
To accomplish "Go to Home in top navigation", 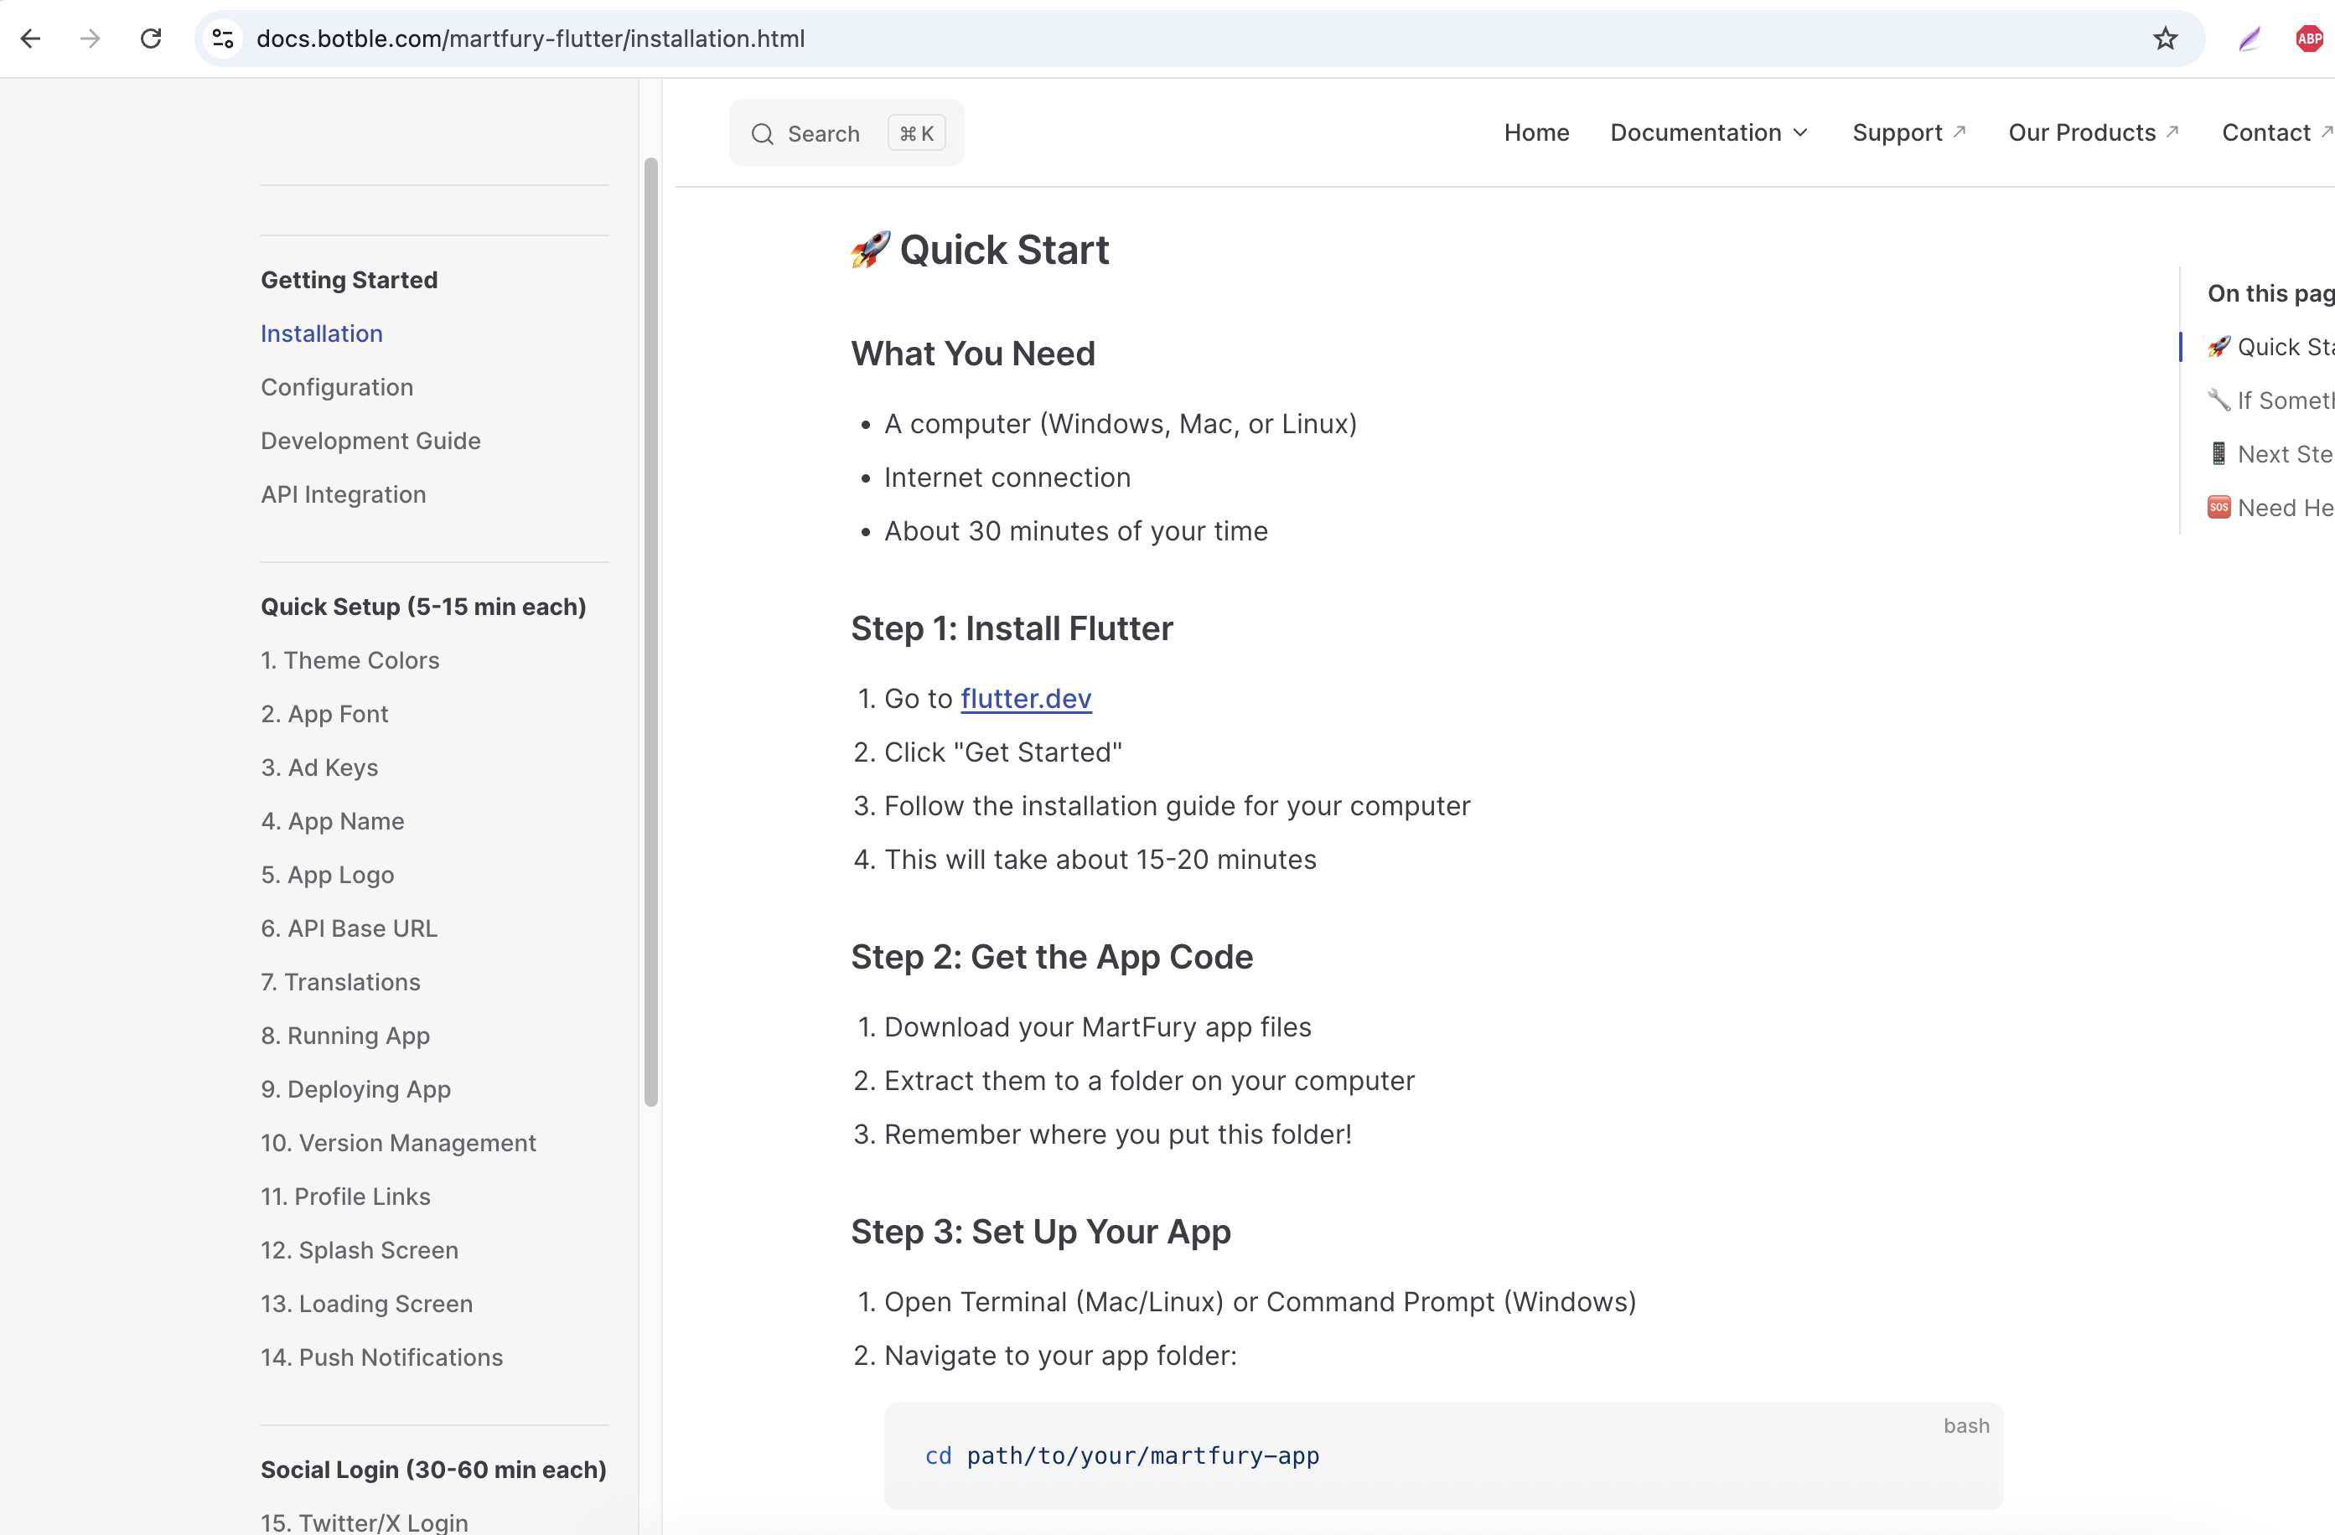I will [x=1536, y=132].
